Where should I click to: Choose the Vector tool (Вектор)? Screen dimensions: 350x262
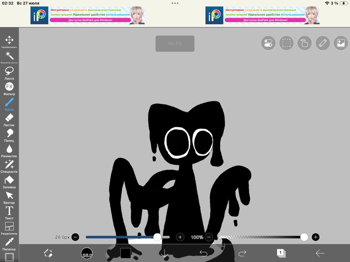pos(9,197)
